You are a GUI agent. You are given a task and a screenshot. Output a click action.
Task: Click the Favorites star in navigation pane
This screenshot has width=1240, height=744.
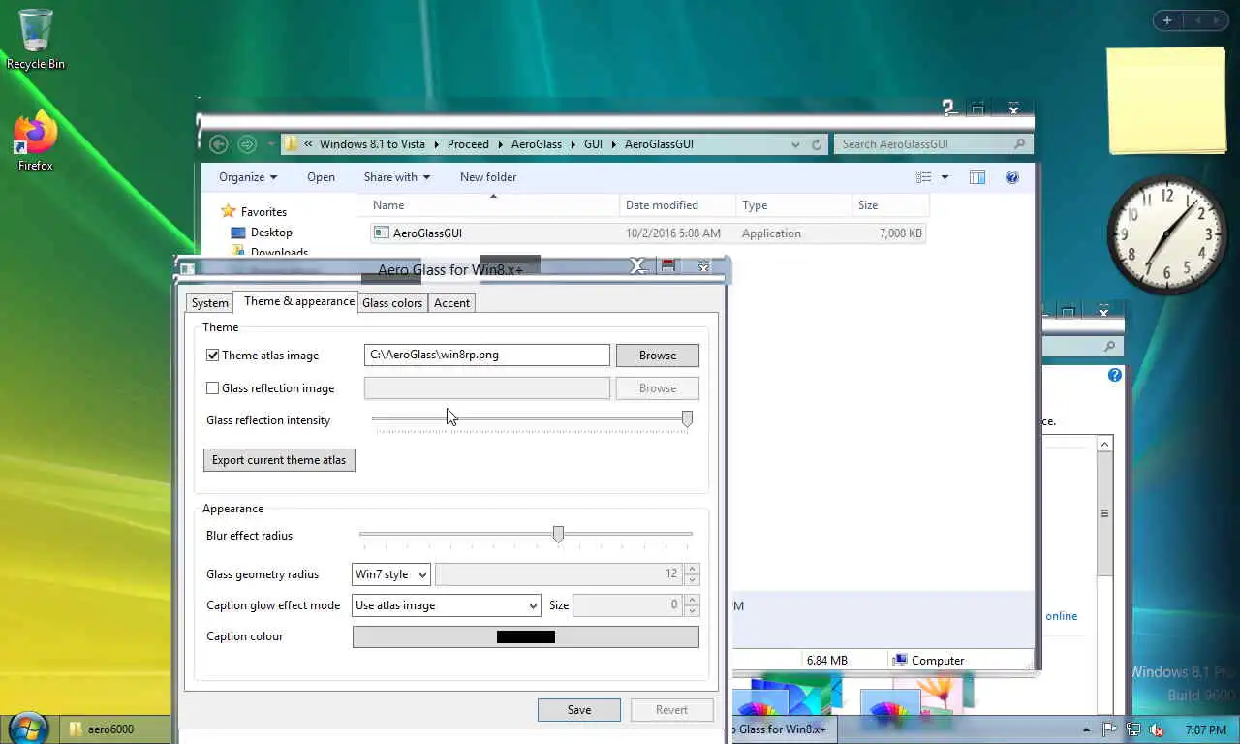pyautogui.click(x=229, y=211)
